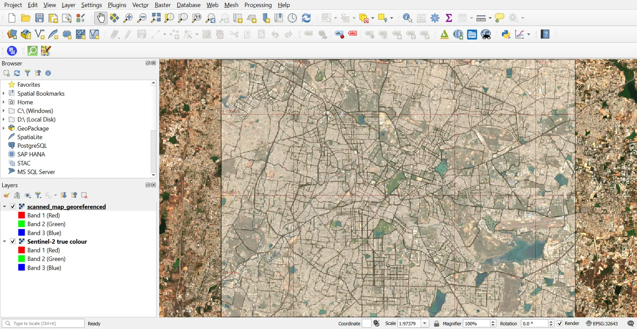The height and width of the screenshot is (329, 637).
Task: Expand the GeoPackage node in Browser
Action: (x=4, y=128)
